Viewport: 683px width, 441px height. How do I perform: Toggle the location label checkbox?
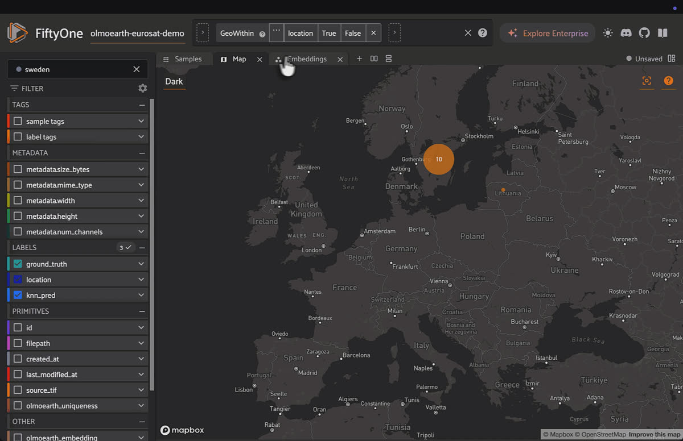tap(18, 280)
